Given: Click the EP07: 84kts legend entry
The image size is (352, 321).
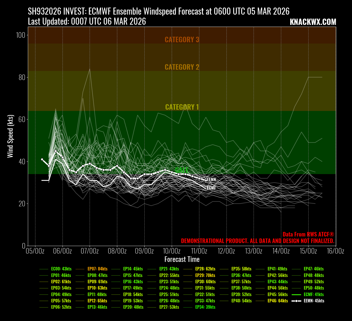Looking at the screenshot, I should tap(97, 269).
